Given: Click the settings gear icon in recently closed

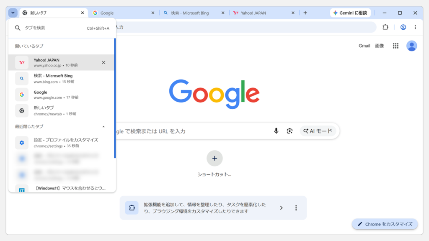Looking at the screenshot, I should pyautogui.click(x=22, y=143).
